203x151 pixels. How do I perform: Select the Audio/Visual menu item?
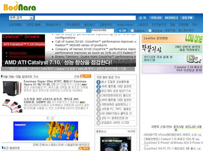pyautogui.click(x=125, y=25)
